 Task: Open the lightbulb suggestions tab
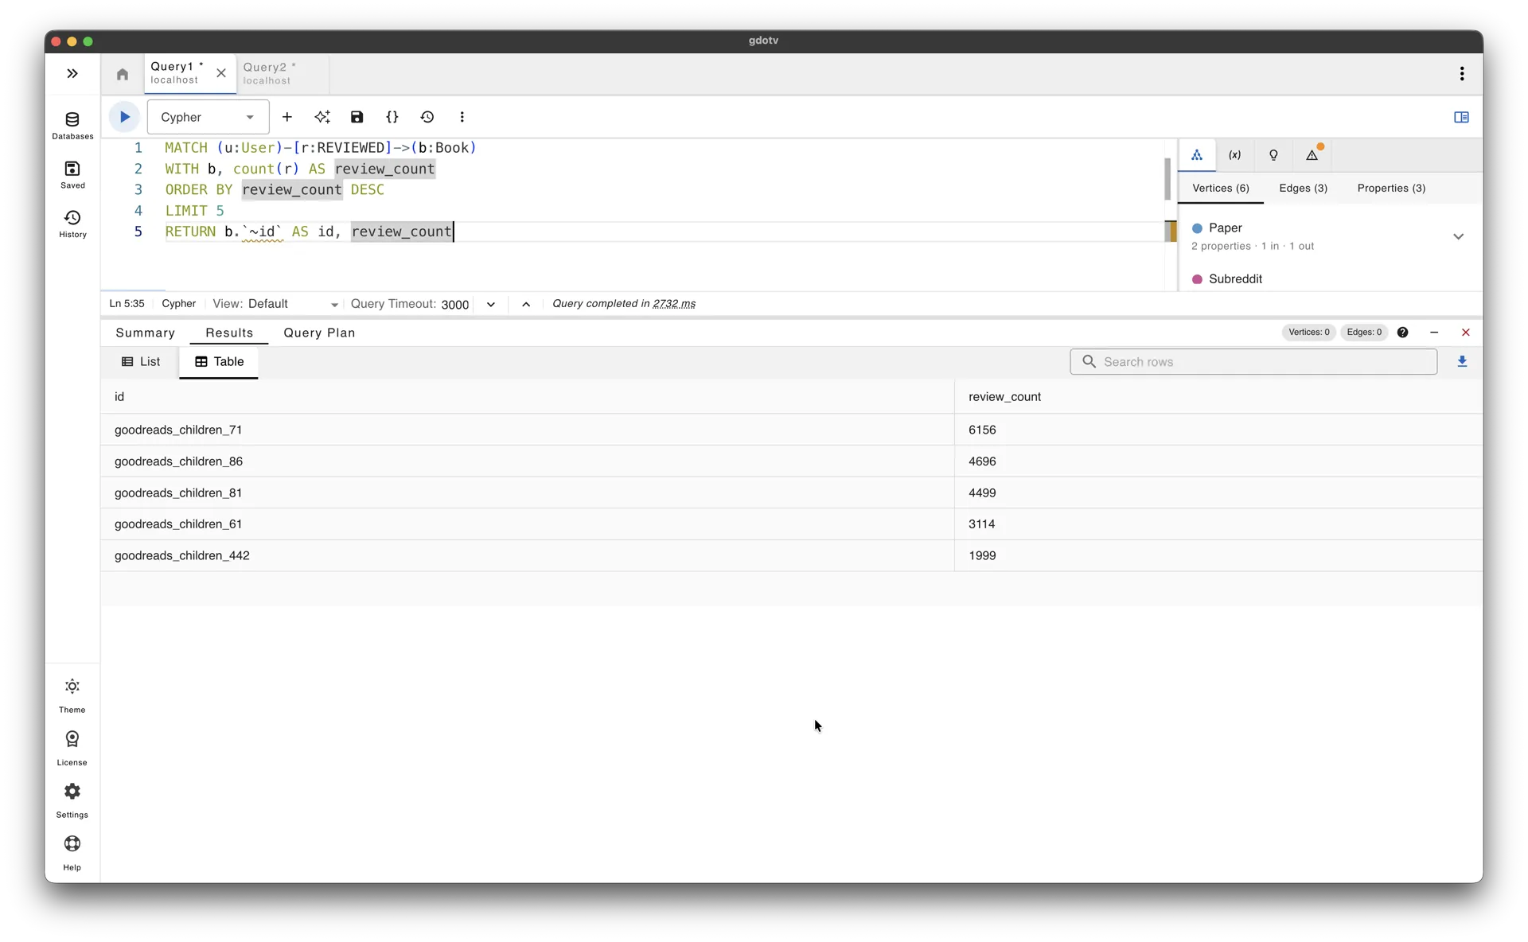[1273, 155]
